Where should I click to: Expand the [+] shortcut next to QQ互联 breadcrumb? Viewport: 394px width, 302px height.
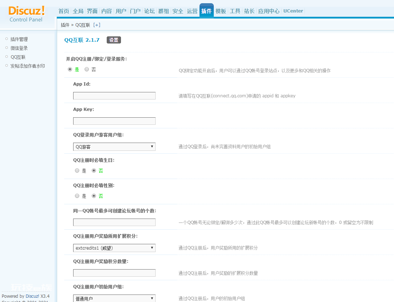tap(97, 25)
